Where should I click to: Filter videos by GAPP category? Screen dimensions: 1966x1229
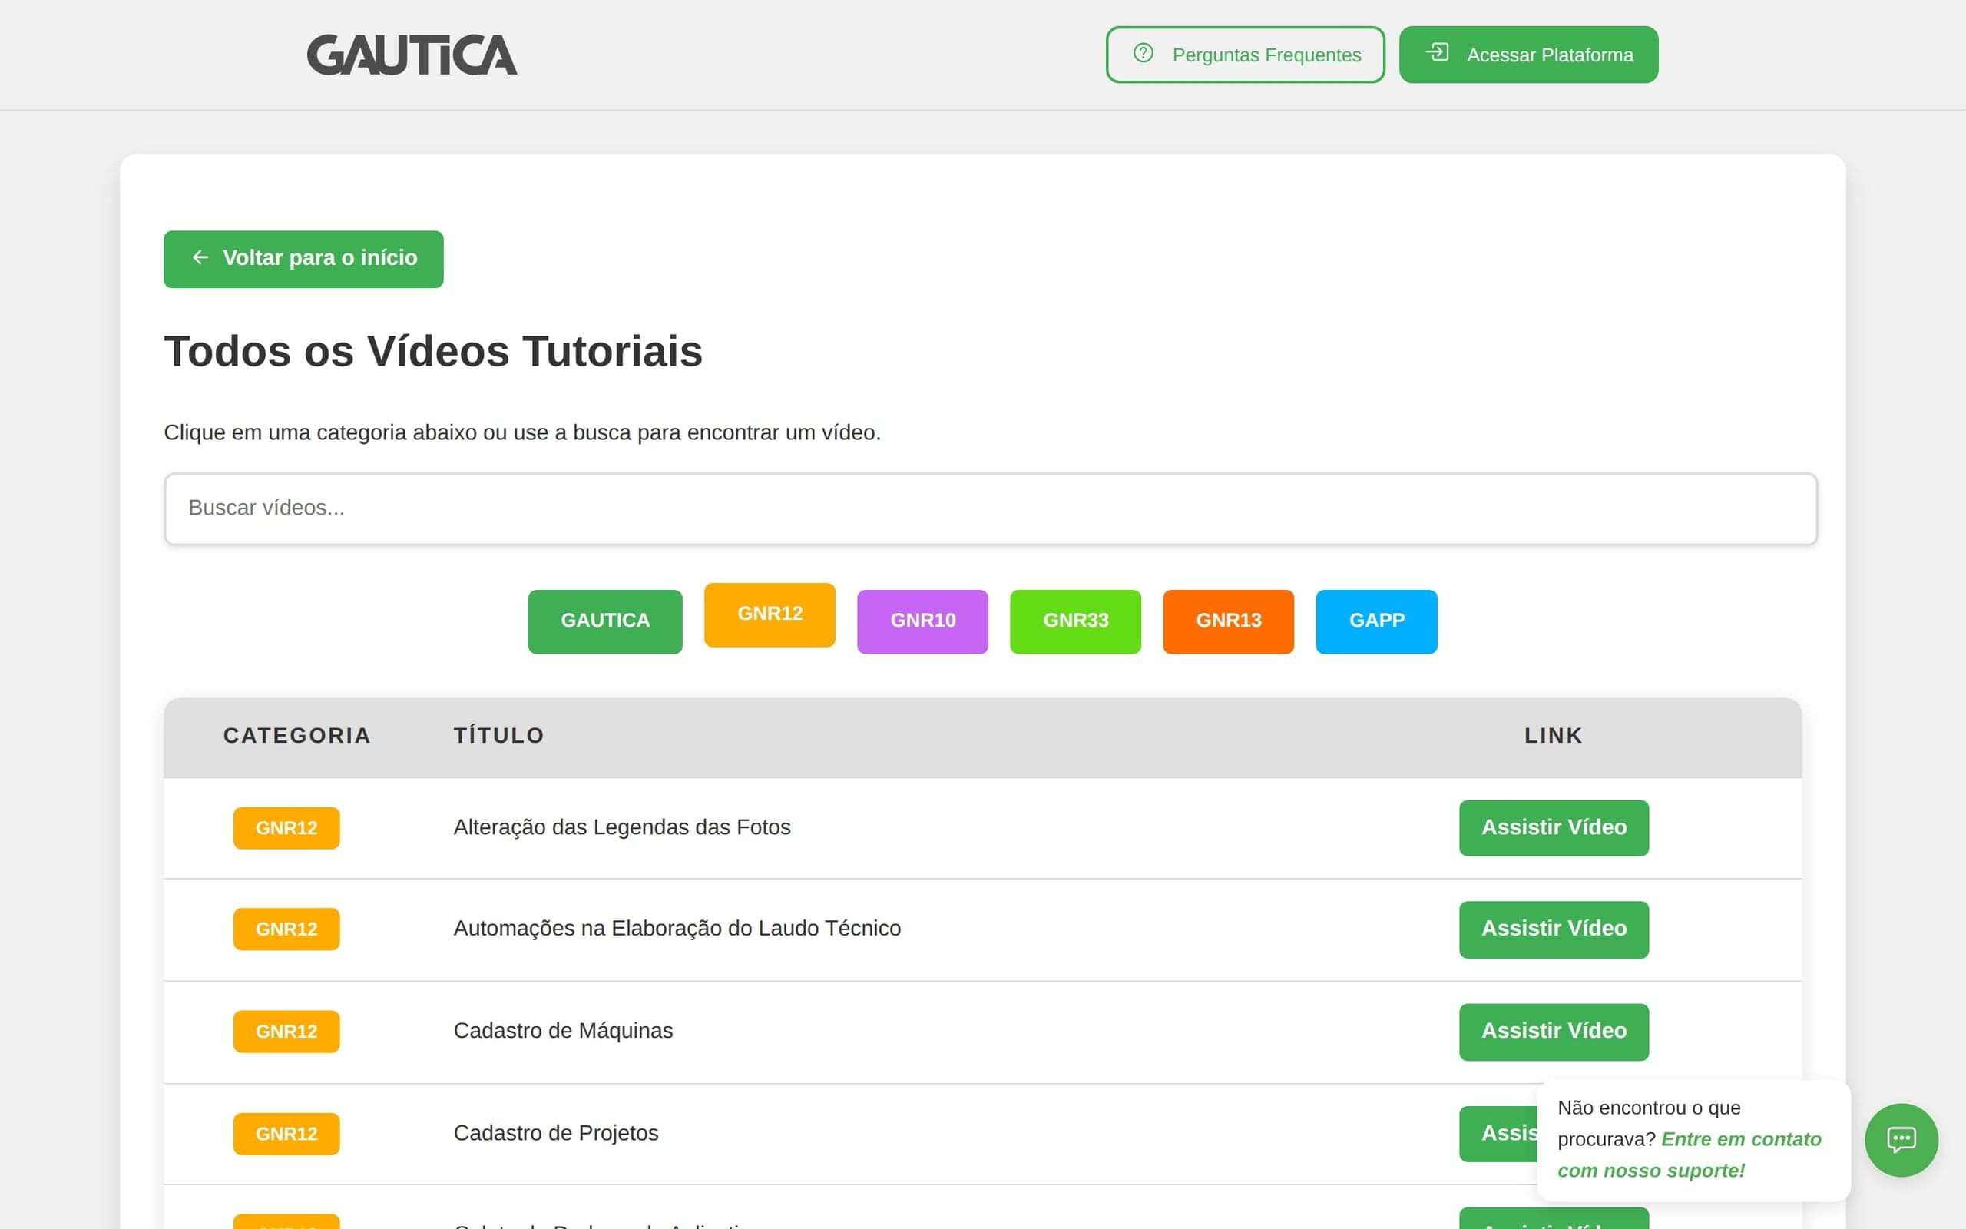coord(1377,621)
